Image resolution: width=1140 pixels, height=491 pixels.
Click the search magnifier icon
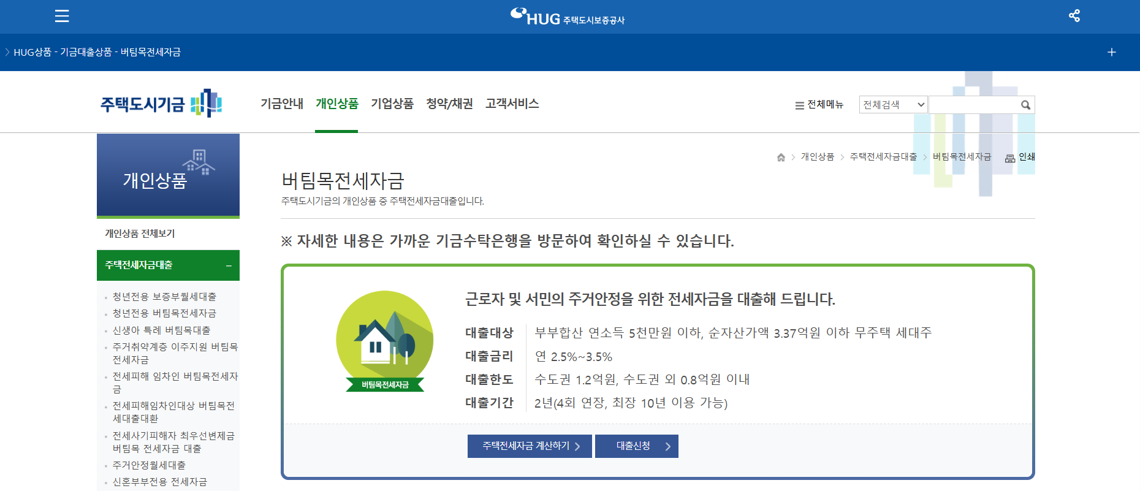[x=1025, y=105]
